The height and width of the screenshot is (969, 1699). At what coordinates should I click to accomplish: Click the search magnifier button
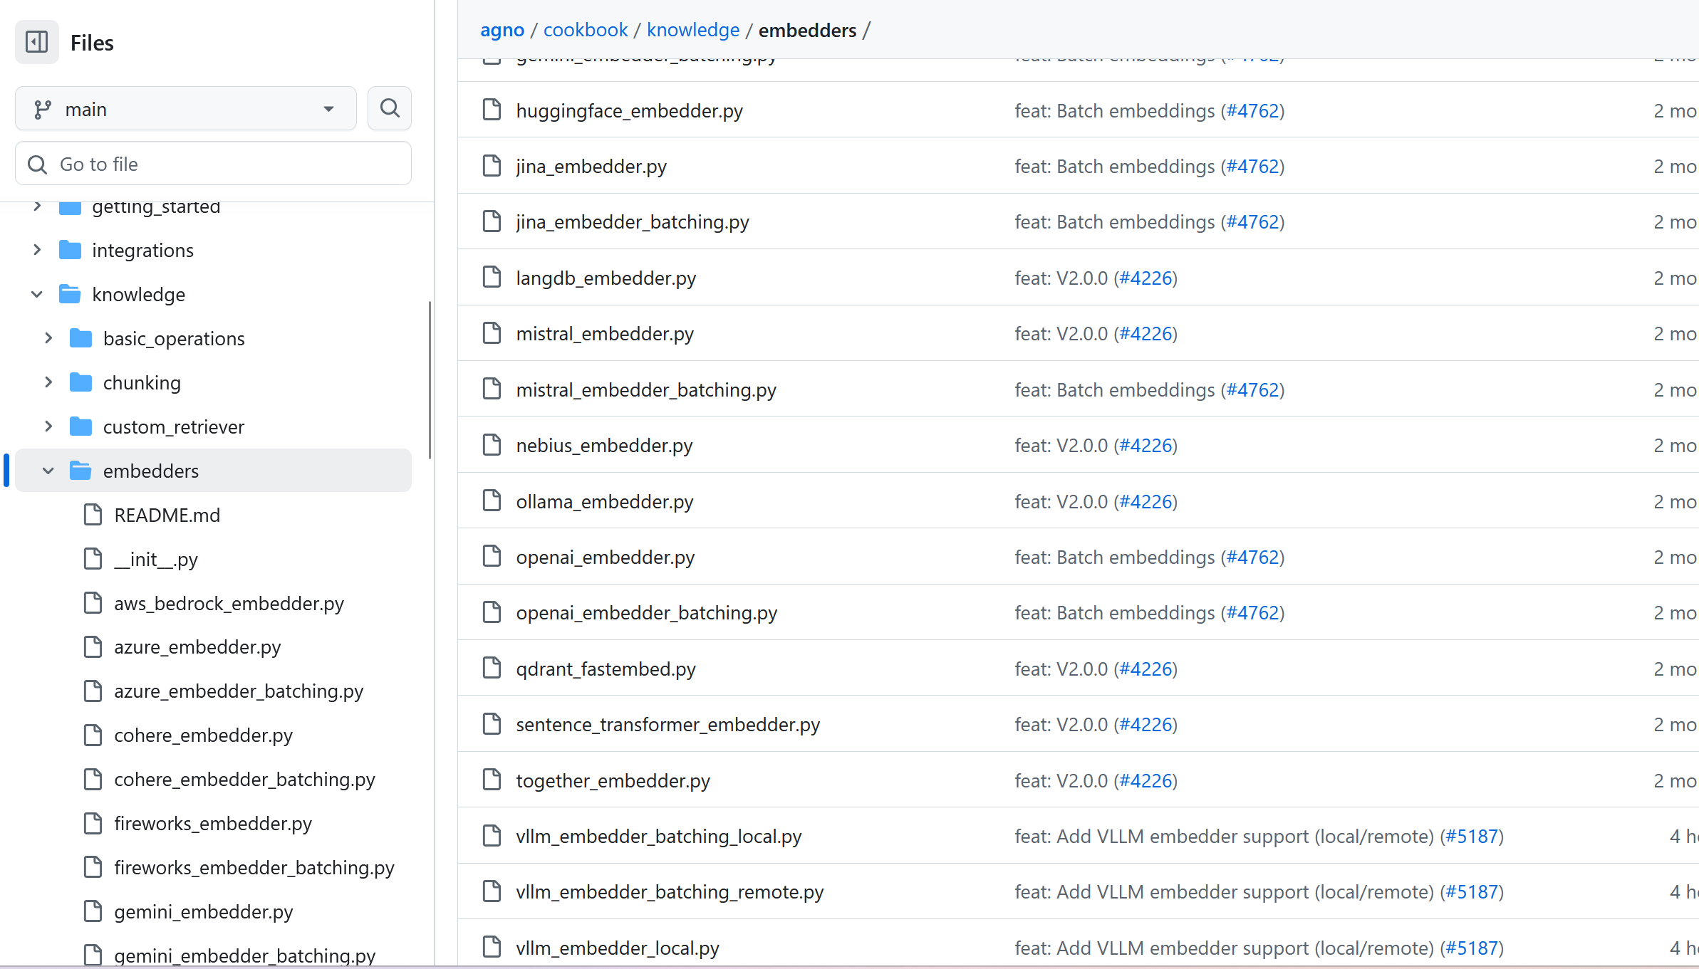389,108
